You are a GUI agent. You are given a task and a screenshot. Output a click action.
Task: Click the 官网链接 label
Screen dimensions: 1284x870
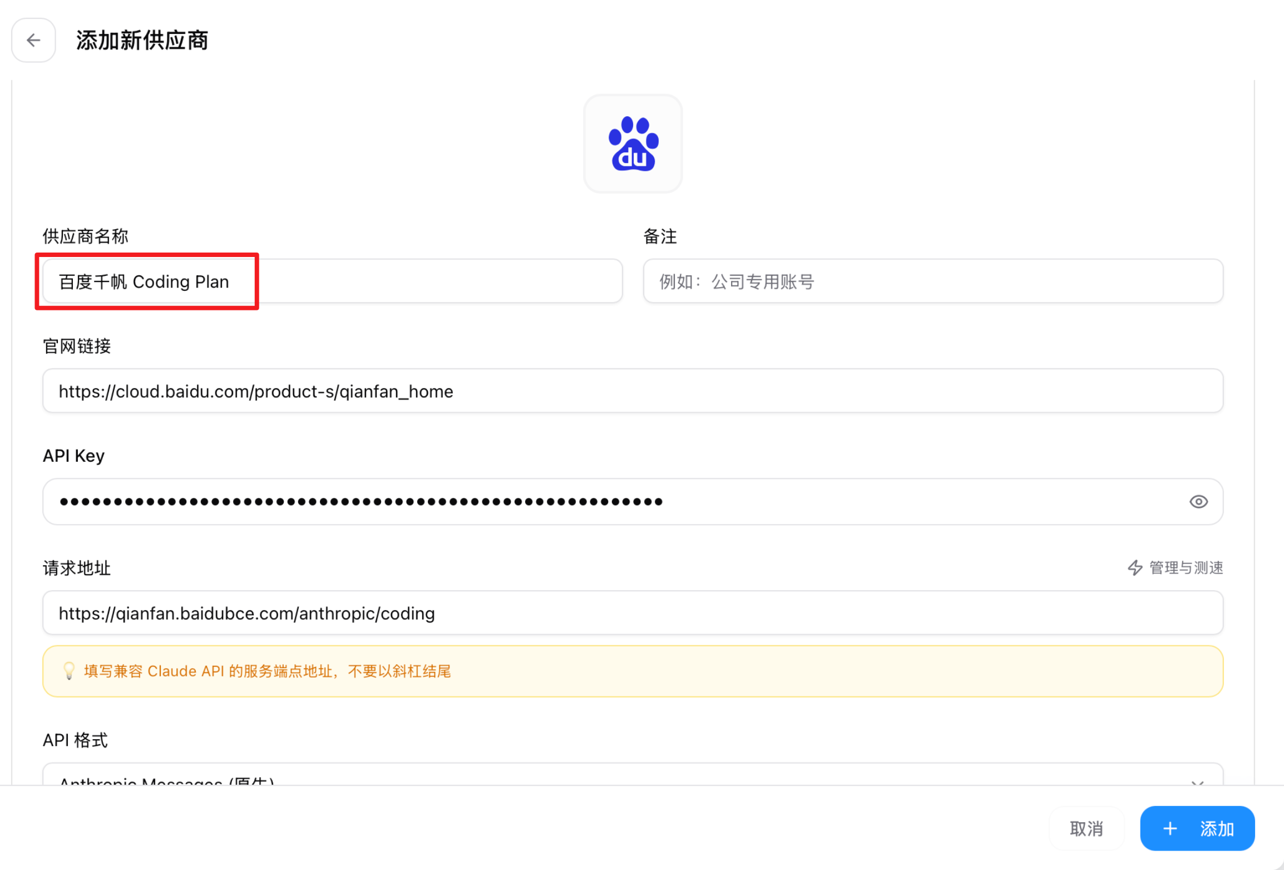[x=77, y=346]
